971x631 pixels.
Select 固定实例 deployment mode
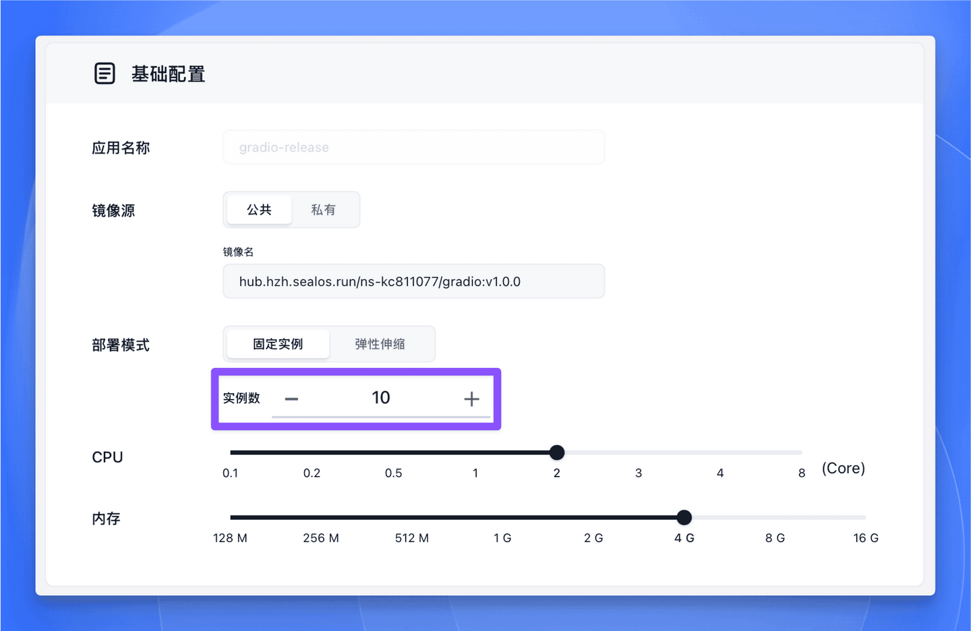tap(277, 344)
